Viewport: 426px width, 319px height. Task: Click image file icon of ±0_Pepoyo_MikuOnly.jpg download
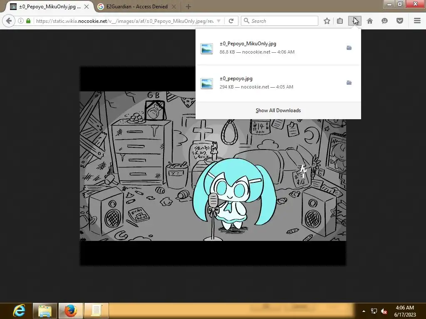207,49
